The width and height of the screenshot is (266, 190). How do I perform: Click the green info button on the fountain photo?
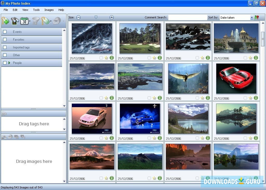[x=256, y=58]
